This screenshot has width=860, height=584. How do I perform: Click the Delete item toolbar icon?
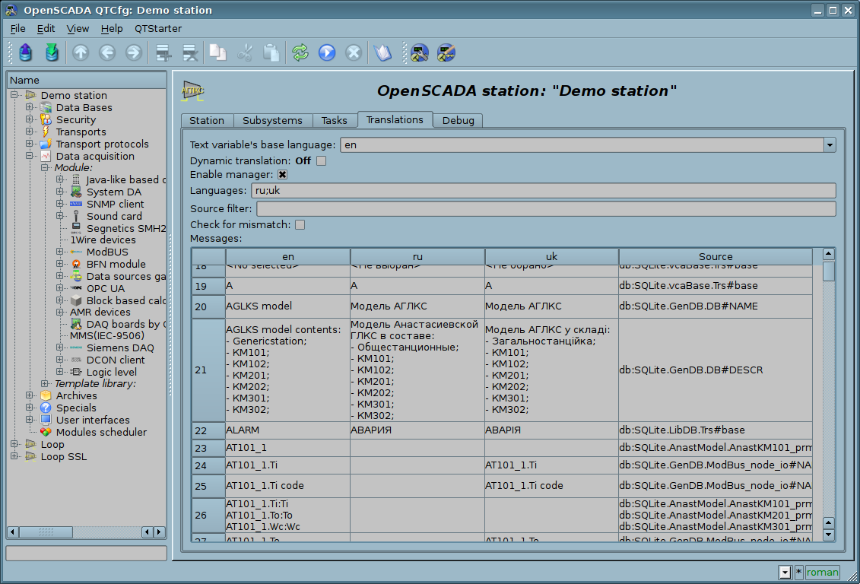point(190,52)
